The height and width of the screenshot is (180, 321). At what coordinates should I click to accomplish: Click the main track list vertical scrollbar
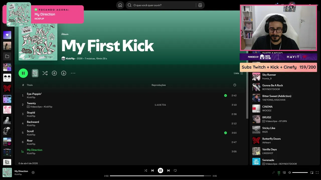247,65
